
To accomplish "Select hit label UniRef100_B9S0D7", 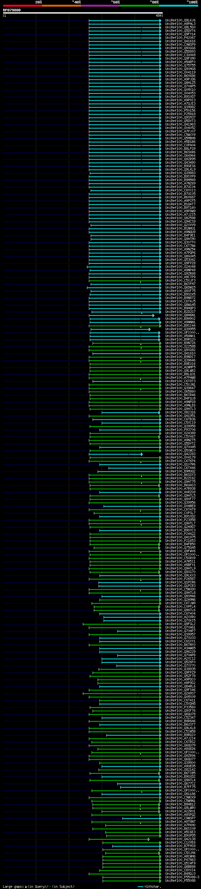I will pos(180,97).
